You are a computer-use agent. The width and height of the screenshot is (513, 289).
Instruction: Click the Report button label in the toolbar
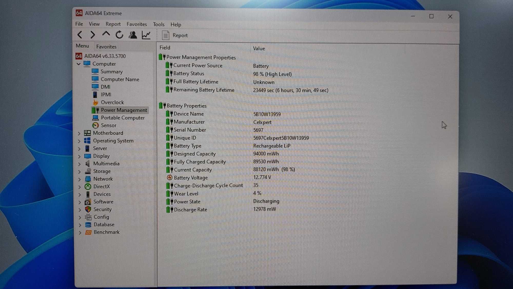point(180,35)
